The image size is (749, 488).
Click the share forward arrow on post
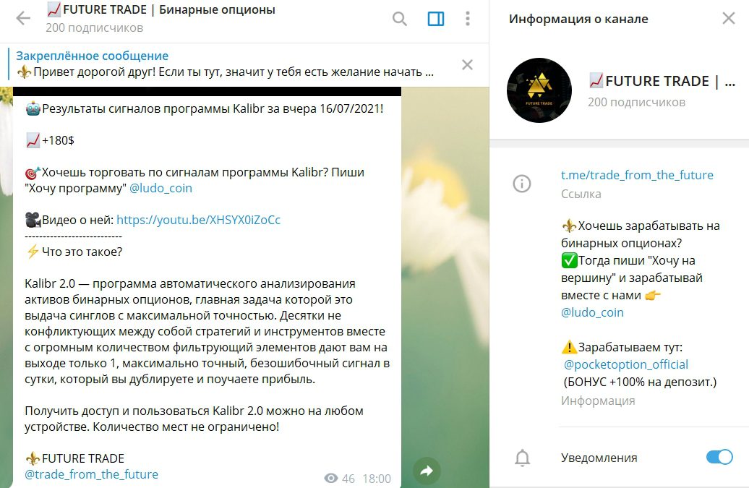click(426, 471)
